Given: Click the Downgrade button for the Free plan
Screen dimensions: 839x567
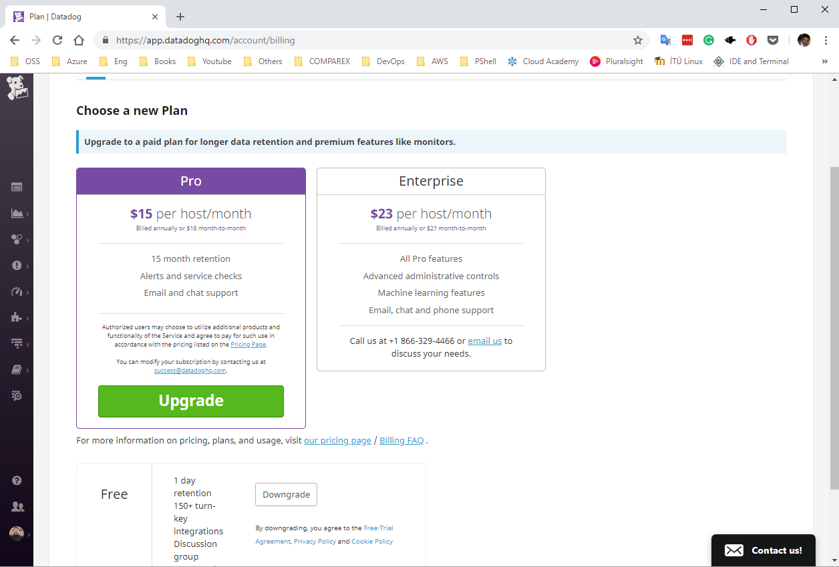Looking at the screenshot, I should (x=286, y=495).
